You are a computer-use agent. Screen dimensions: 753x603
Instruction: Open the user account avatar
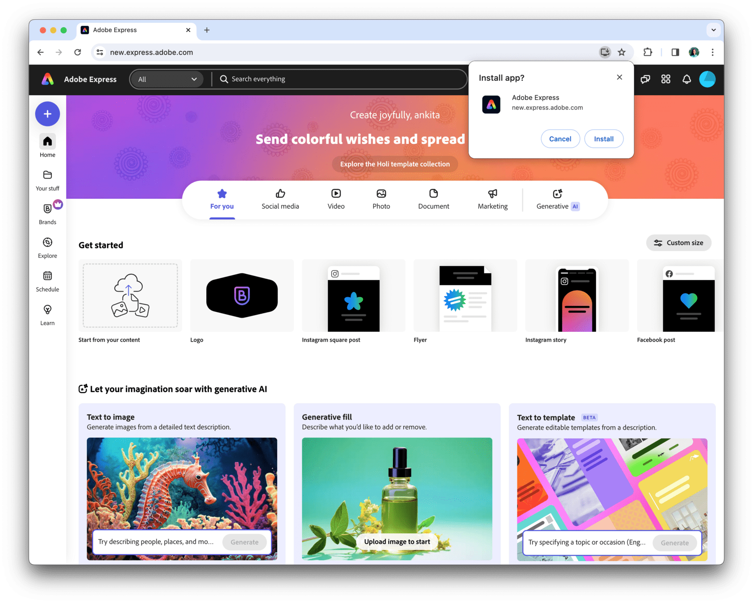click(x=707, y=79)
